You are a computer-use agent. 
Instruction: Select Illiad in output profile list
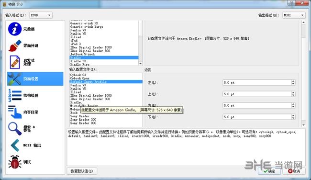point(104,37)
